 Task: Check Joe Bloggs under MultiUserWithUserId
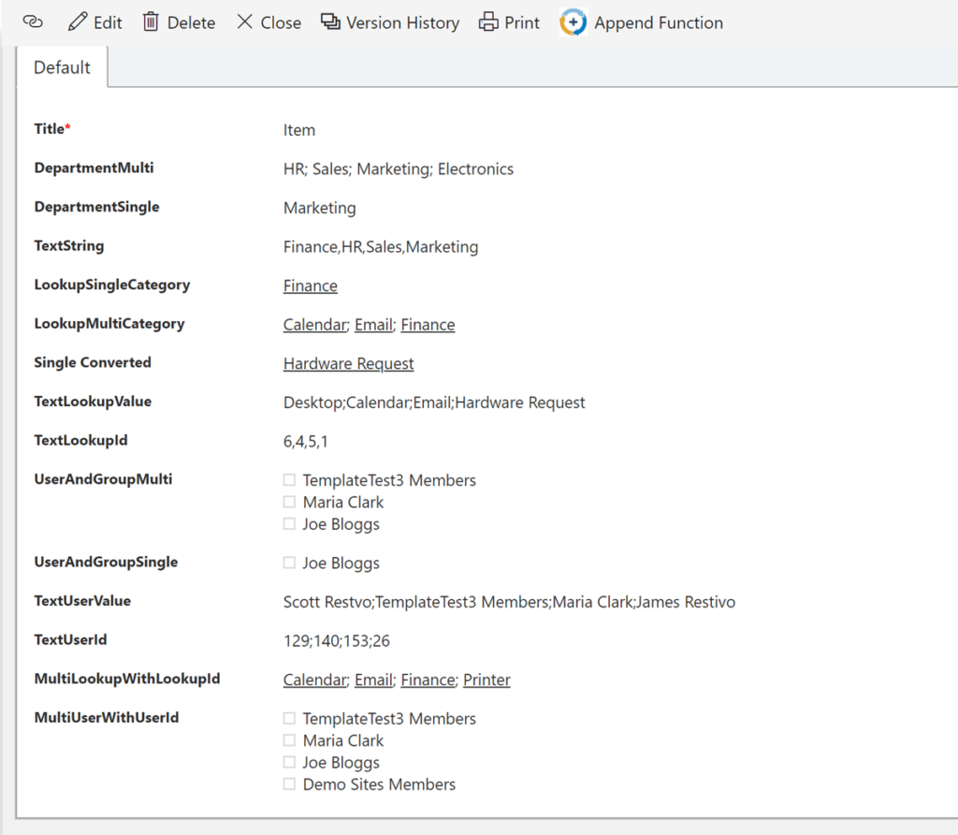[x=289, y=762]
